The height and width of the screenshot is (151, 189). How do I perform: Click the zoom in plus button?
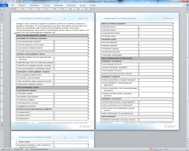[x=186, y=149]
